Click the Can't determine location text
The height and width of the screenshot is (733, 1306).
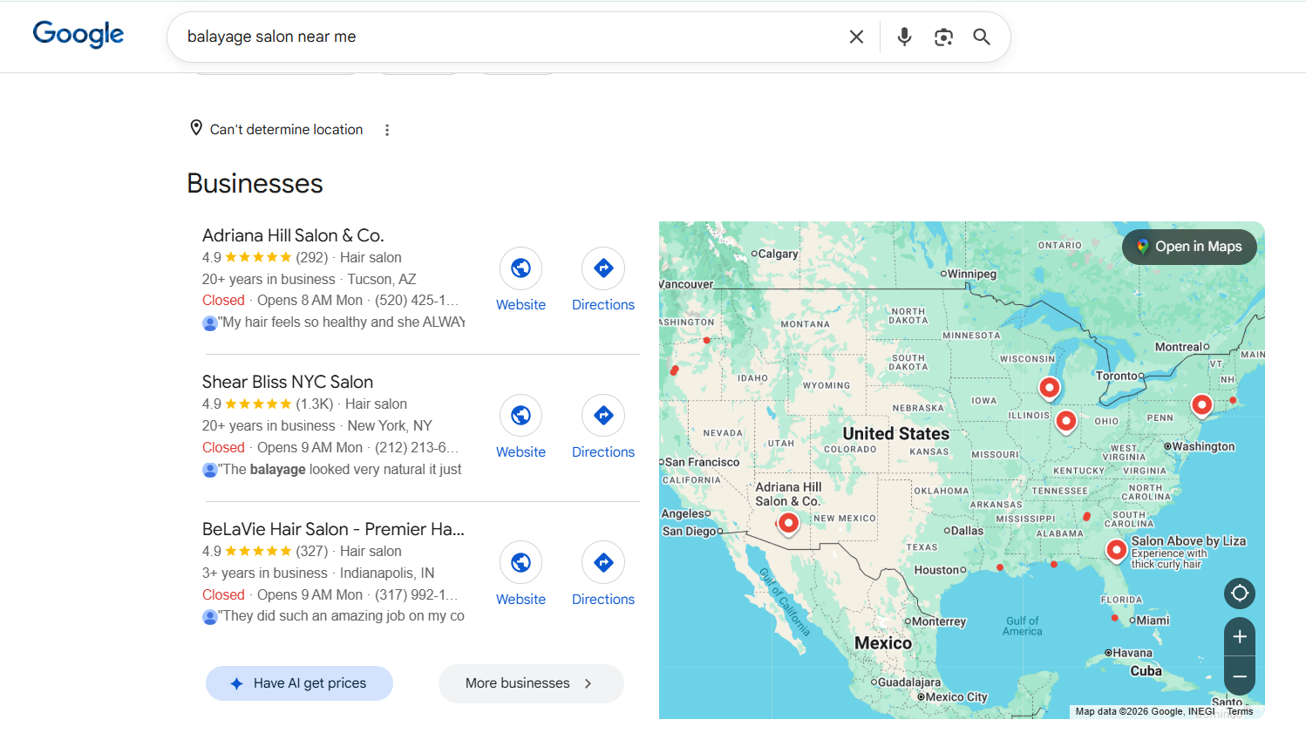[x=286, y=129]
